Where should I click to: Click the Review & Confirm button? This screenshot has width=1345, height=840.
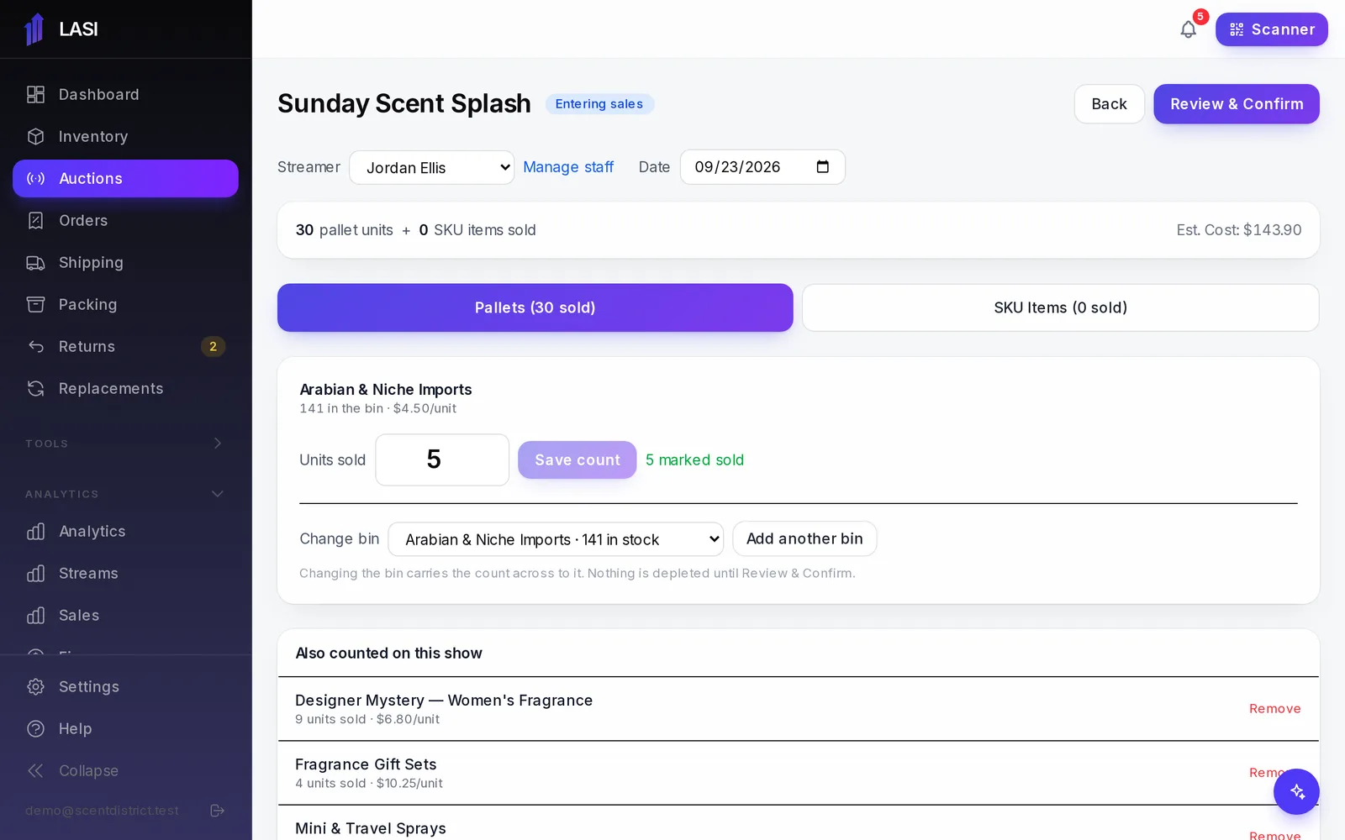1237,104
